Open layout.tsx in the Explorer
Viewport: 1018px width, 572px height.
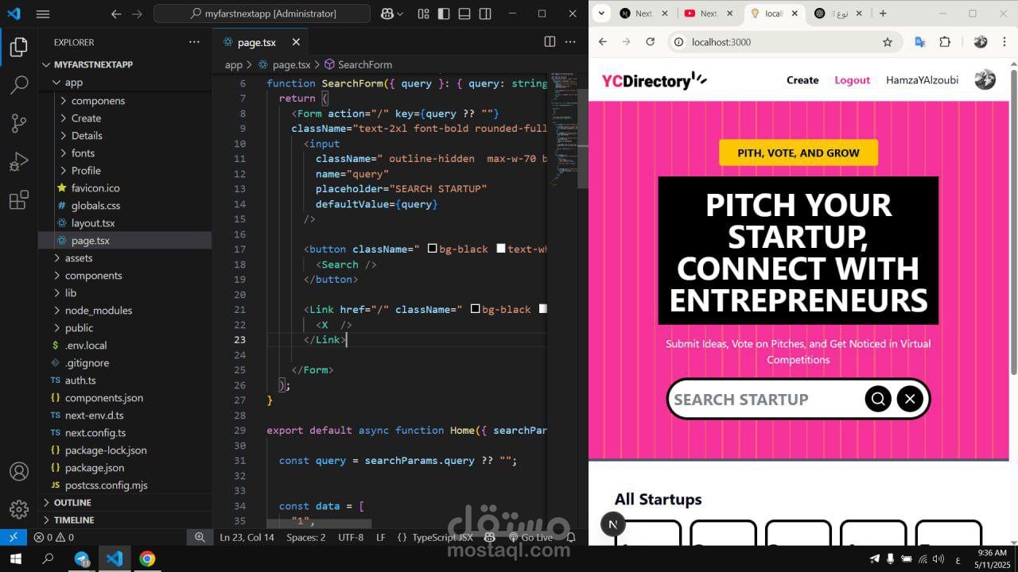93,223
